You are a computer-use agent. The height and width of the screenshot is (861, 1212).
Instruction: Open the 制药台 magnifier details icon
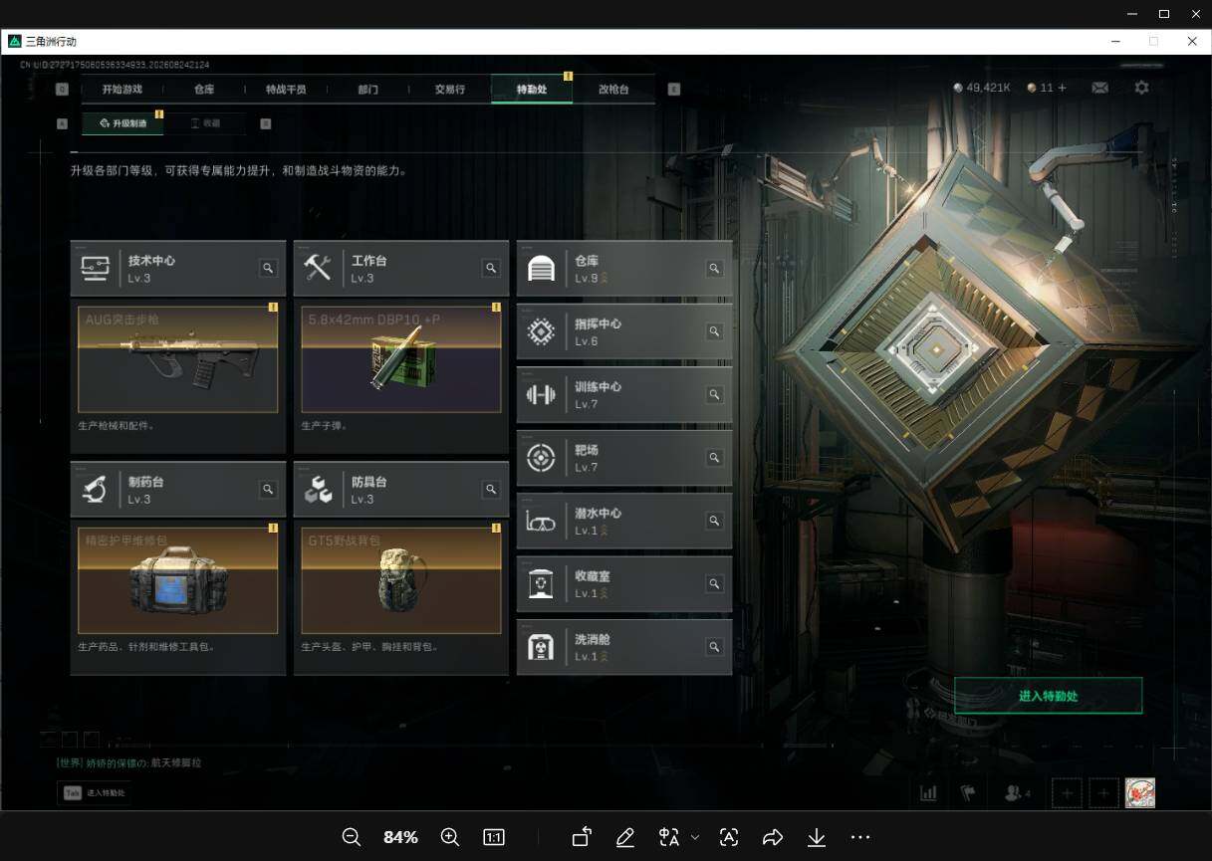point(268,489)
